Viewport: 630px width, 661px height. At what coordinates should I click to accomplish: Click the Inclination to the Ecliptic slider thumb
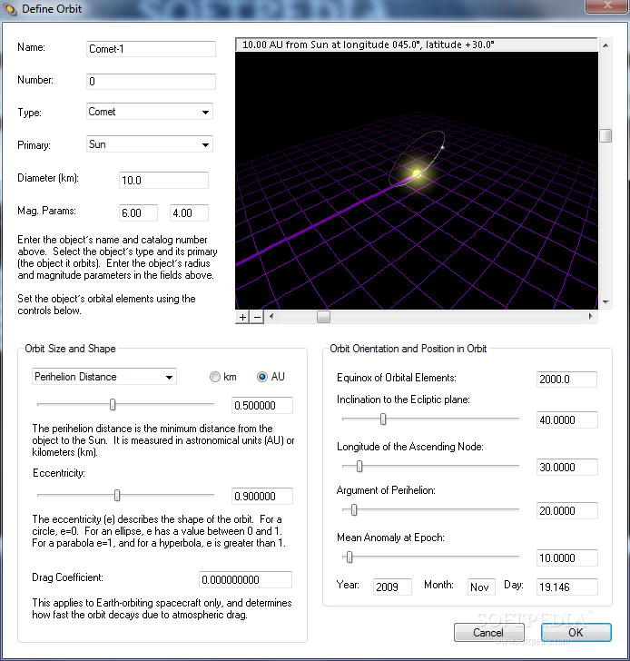[383, 419]
